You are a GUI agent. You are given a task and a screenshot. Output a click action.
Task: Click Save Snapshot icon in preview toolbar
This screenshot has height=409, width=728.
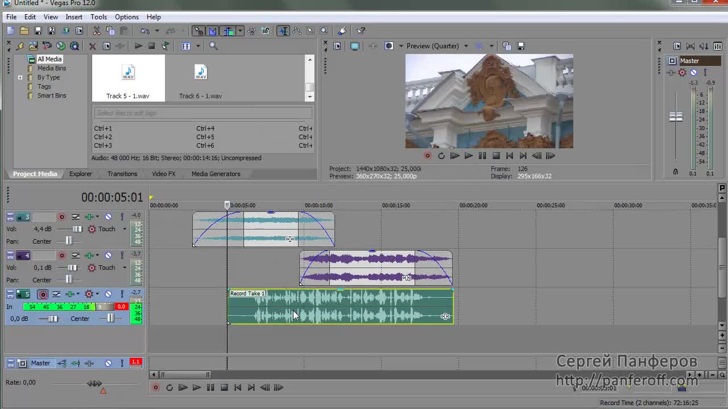[x=520, y=46]
